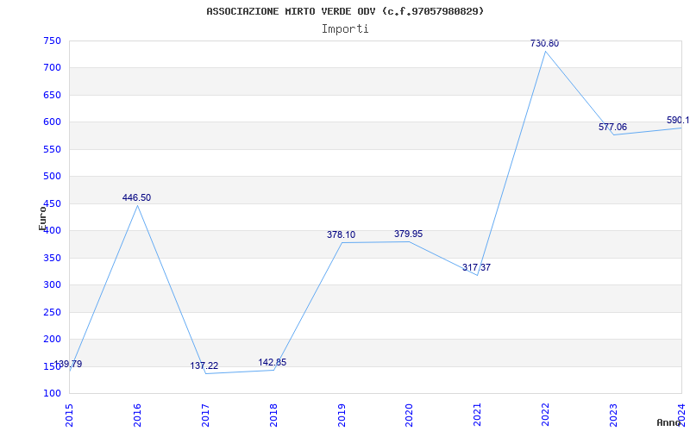Click the Euro y-axis title

[x=42, y=218]
